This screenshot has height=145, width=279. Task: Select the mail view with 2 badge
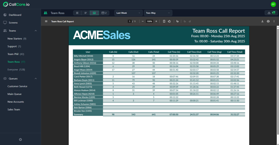[104, 13]
